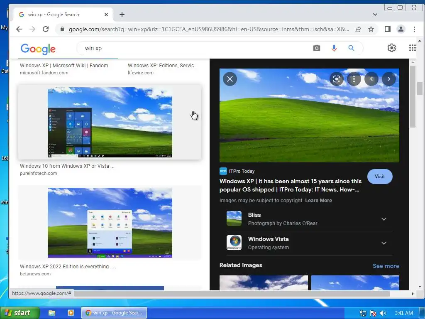Screen dimensions: 425x319
Task: Select Windows 10 from XP result thumbnail
Action: pyautogui.click(x=110, y=123)
